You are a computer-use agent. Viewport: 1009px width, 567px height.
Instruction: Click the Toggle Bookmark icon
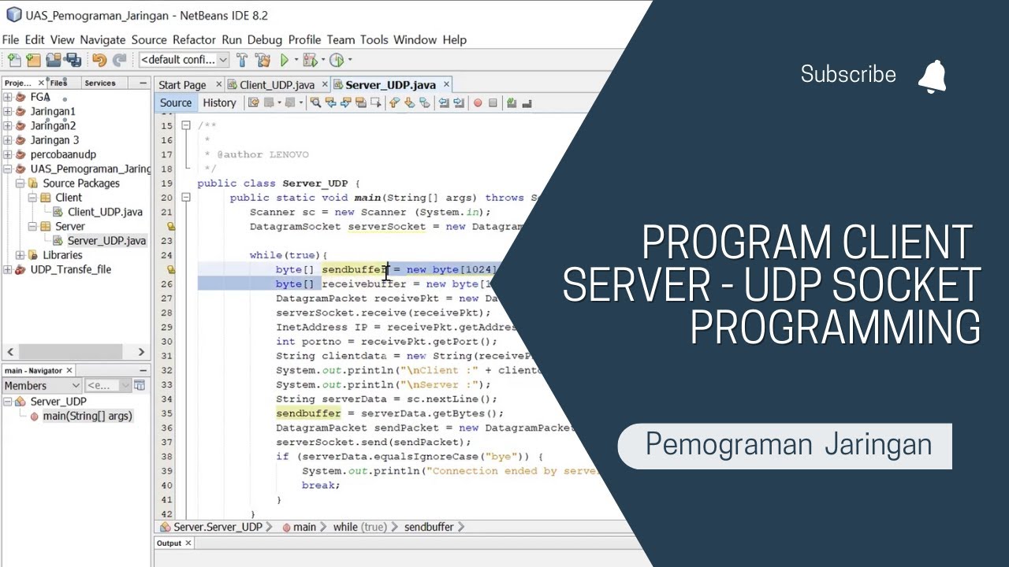click(424, 102)
